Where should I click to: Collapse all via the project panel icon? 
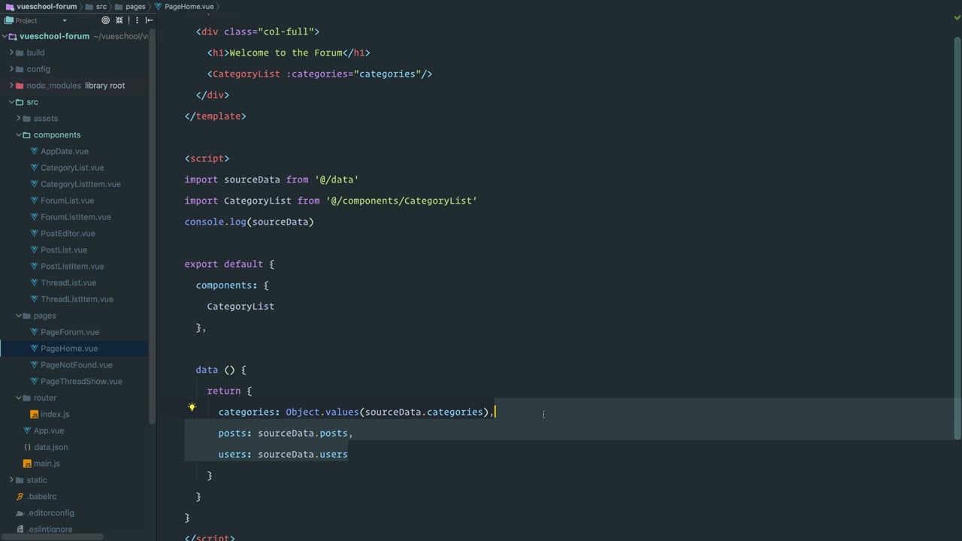(x=119, y=20)
